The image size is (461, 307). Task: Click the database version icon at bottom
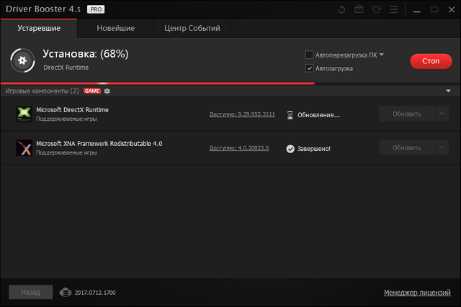click(x=66, y=293)
